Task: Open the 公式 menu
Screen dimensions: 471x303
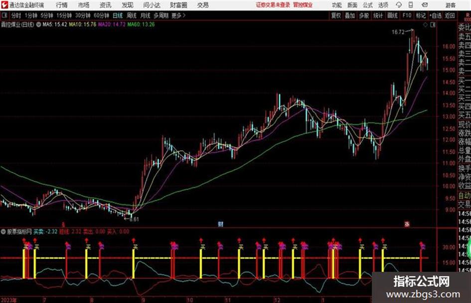Action: 368,5
